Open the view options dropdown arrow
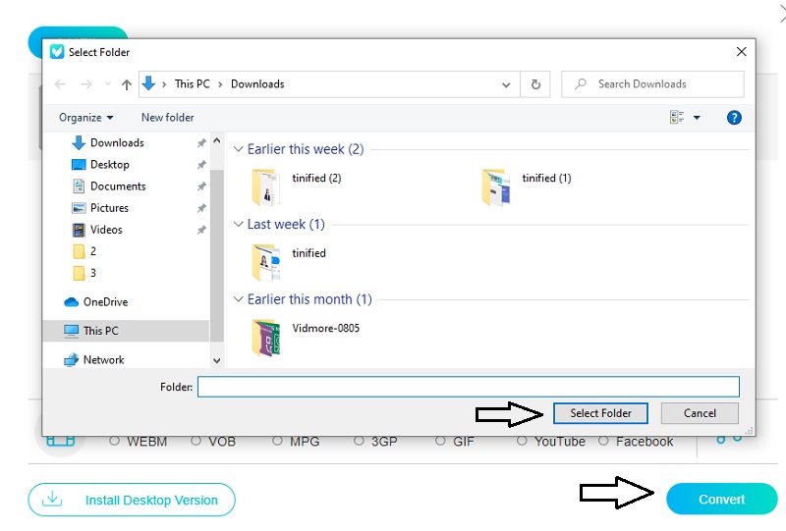 (x=697, y=118)
